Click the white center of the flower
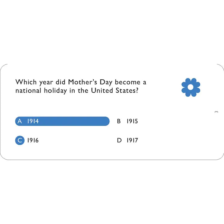The width and height of the screenshot is (224, 224). tap(191, 87)
